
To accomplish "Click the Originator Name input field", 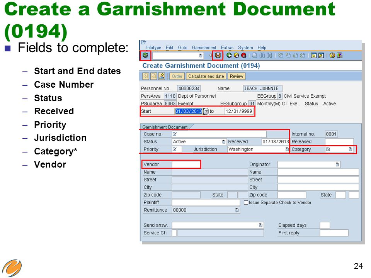I will 318,172.
